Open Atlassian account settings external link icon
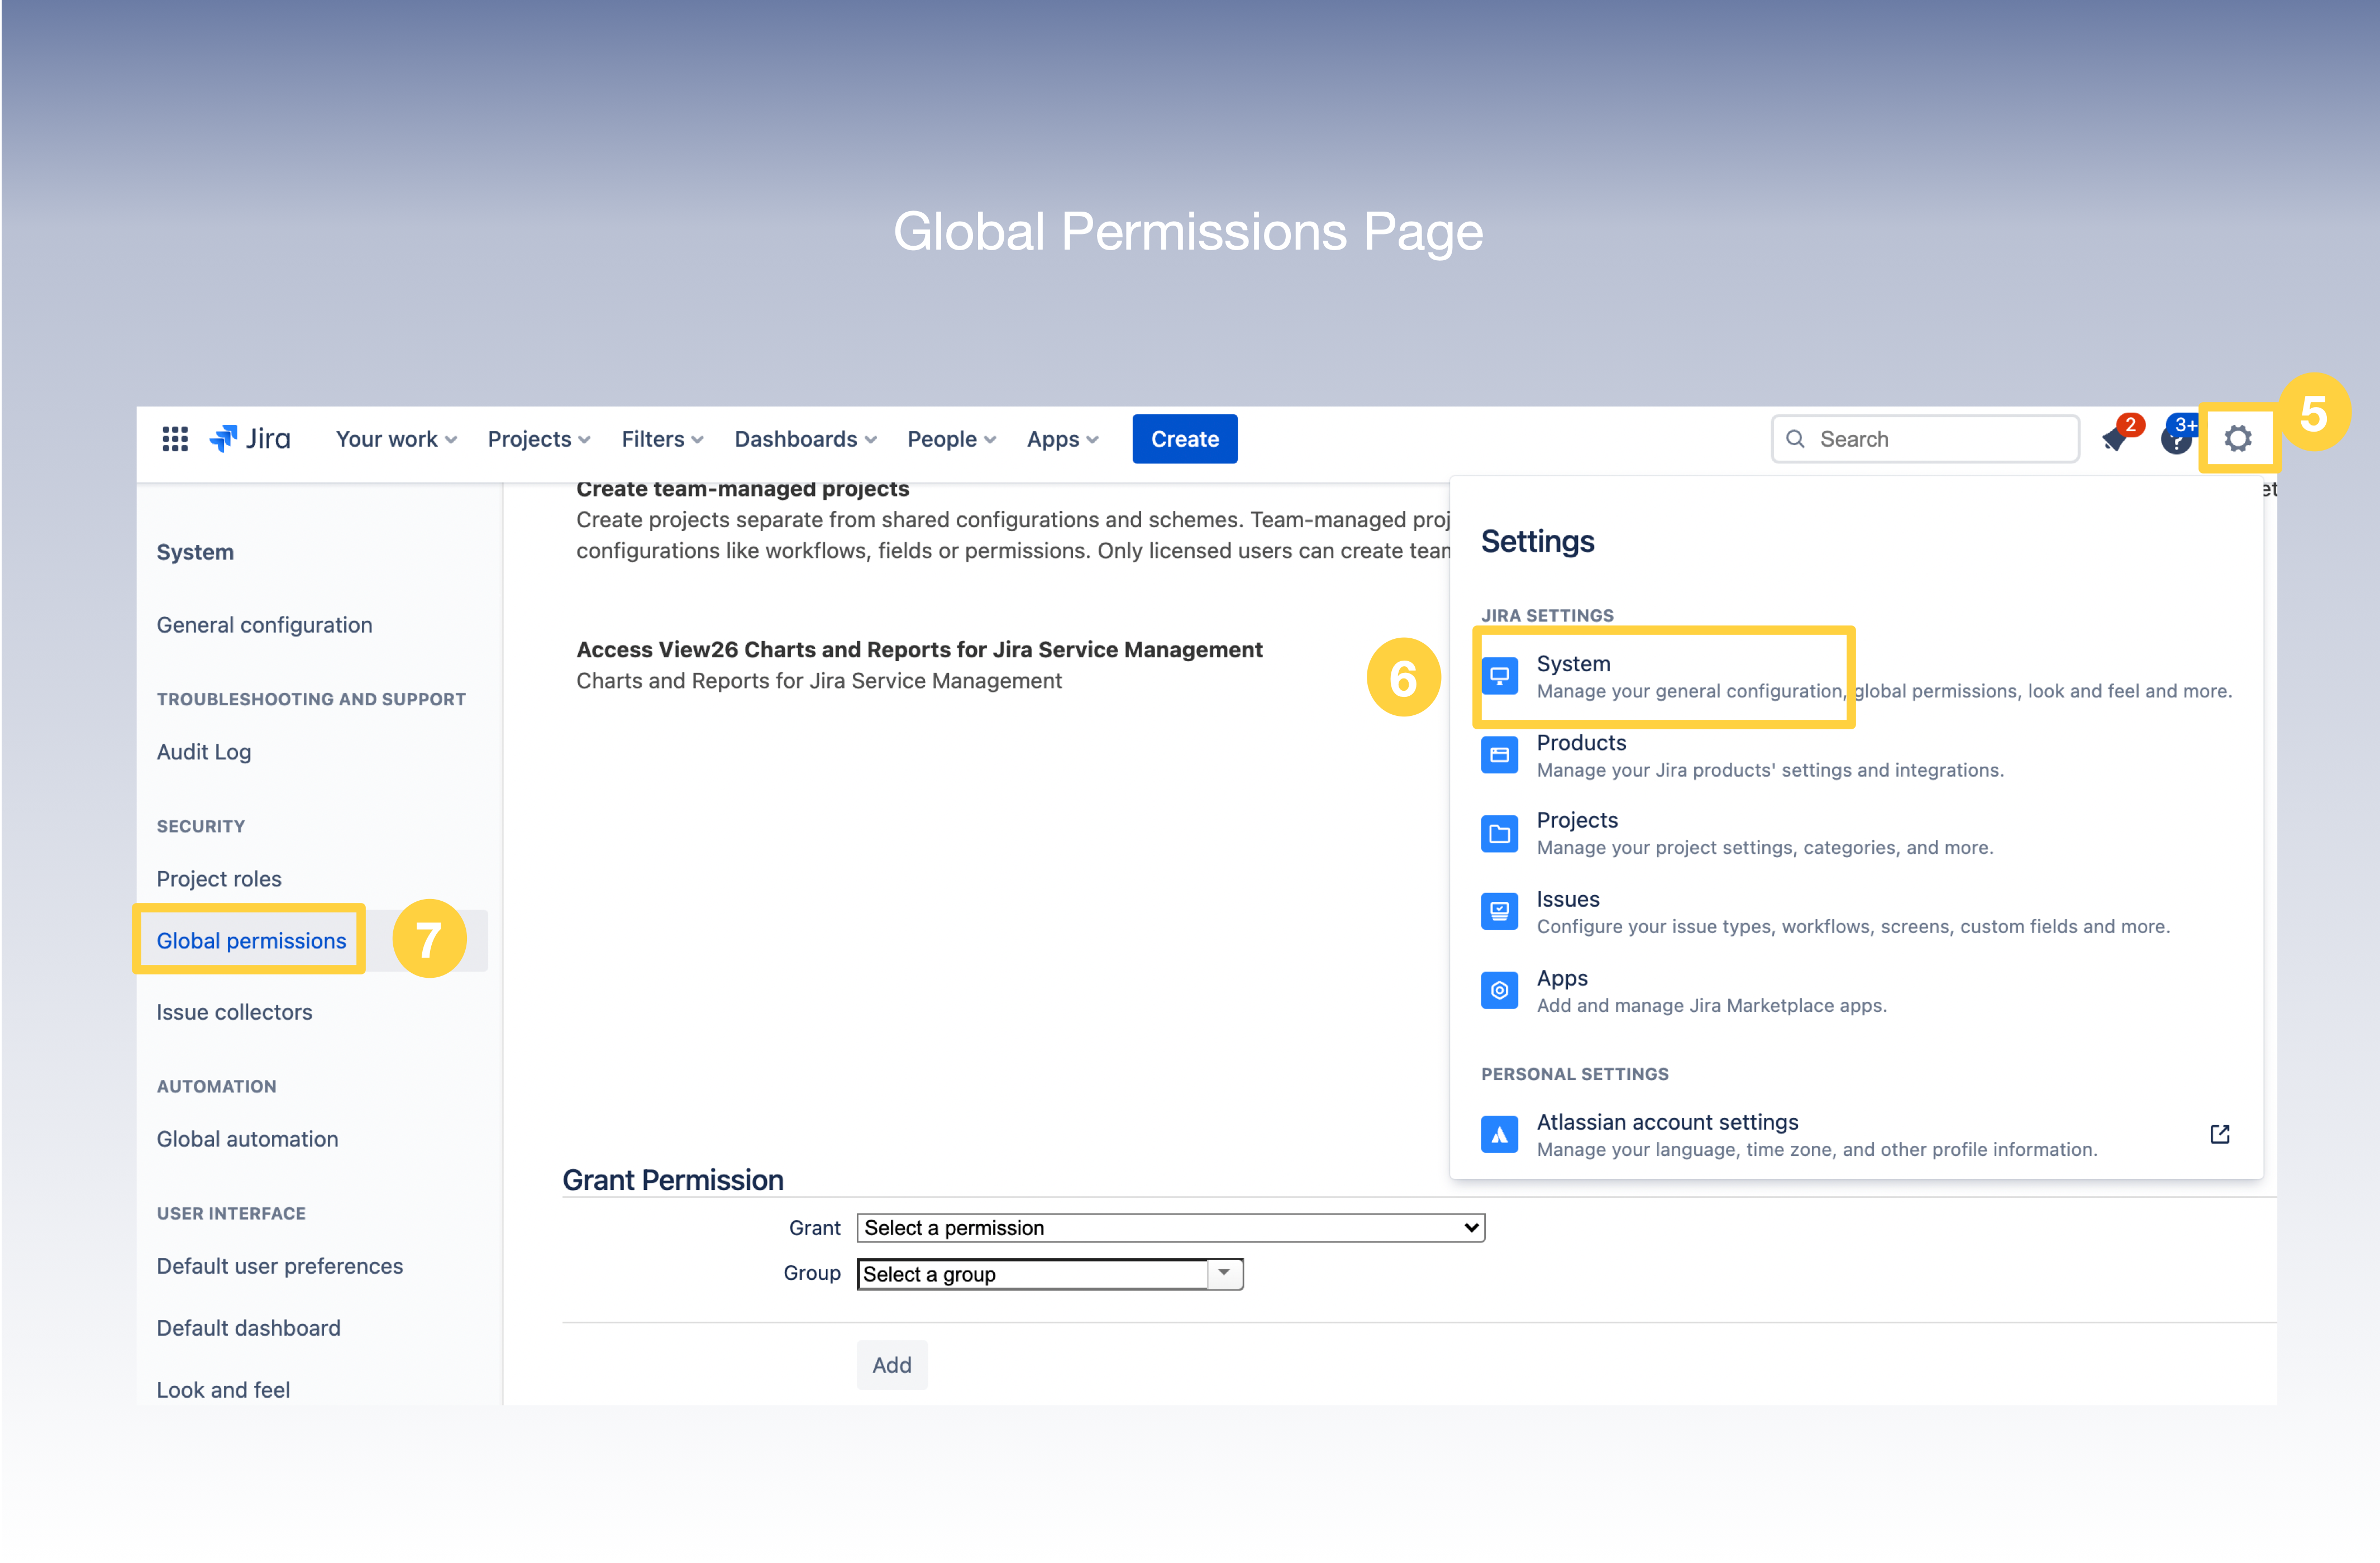Image resolution: width=2380 pixels, height=1563 pixels. (2220, 1133)
